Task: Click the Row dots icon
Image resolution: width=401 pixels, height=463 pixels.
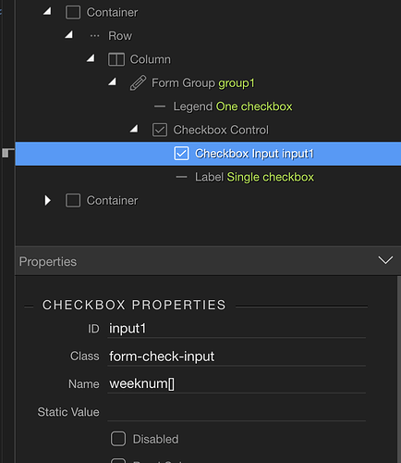Action: click(94, 36)
